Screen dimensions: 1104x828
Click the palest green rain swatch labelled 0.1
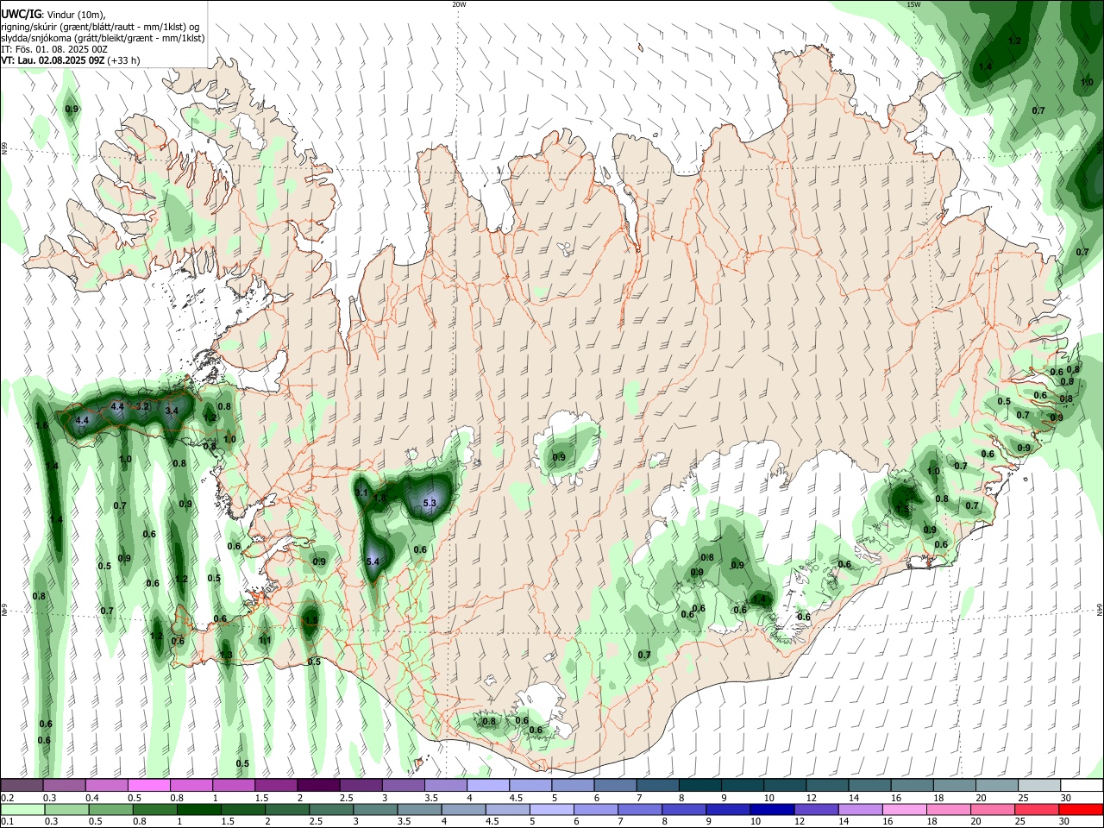point(22,809)
